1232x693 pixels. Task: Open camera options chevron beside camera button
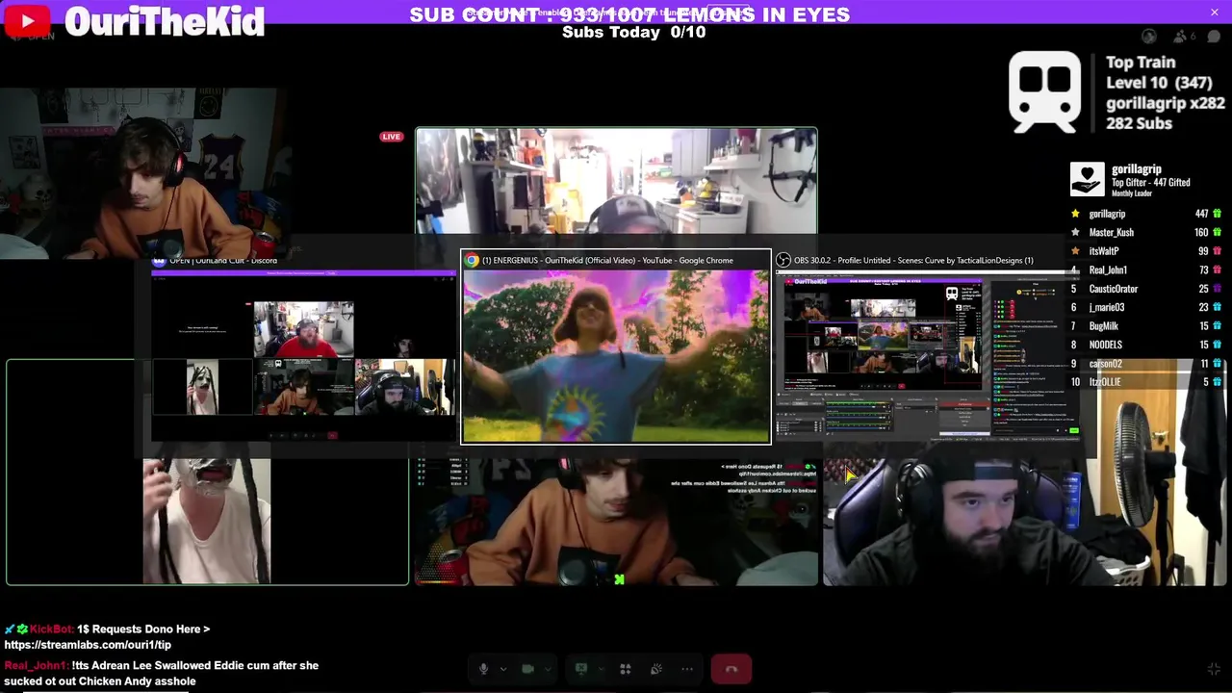tap(548, 669)
